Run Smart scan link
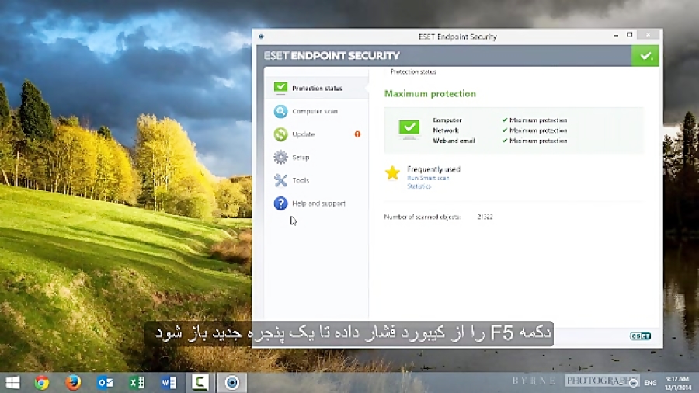The width and height of the screenshot is (699, 393). coord(427,178)
